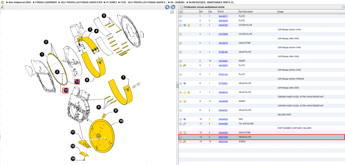
Task: Click TILLAGE BLADE description text
Action: tap(246, 124)
